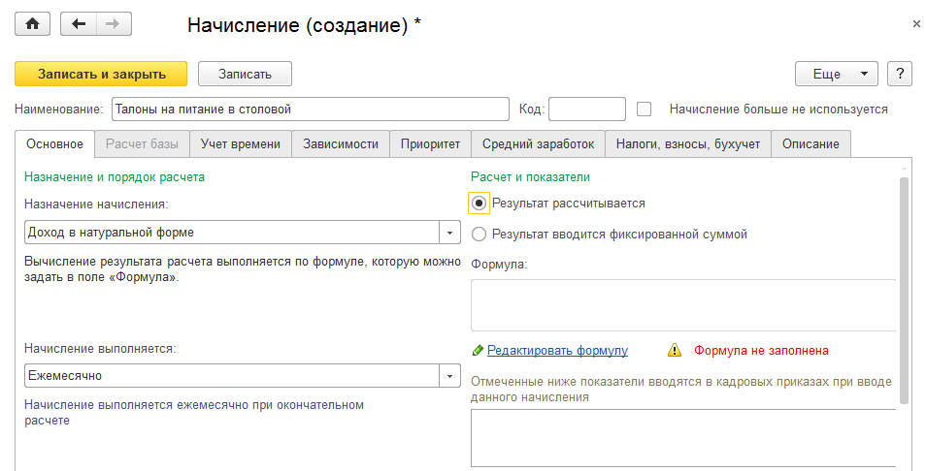Image resolution: width=926 pixels, height=471 pixels.
Task: Close the Начисление form with X
Action: [916, 24]
